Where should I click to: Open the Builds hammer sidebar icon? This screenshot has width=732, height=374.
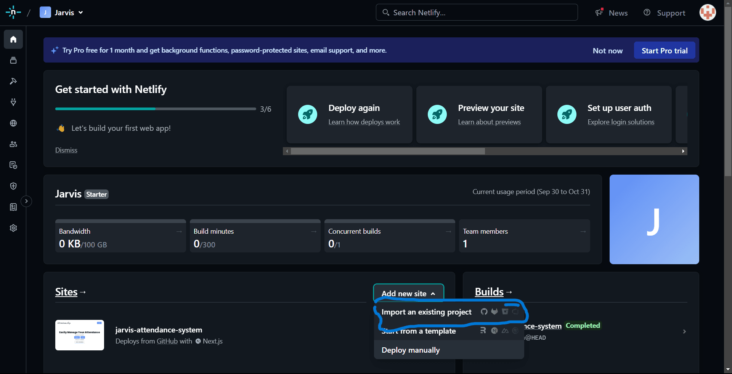[13, 81]
